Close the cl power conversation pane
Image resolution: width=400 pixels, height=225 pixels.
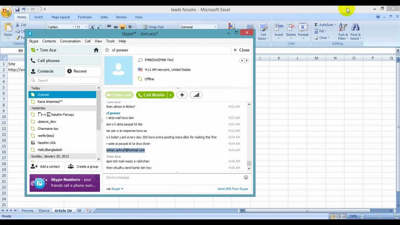pos(242,50)
